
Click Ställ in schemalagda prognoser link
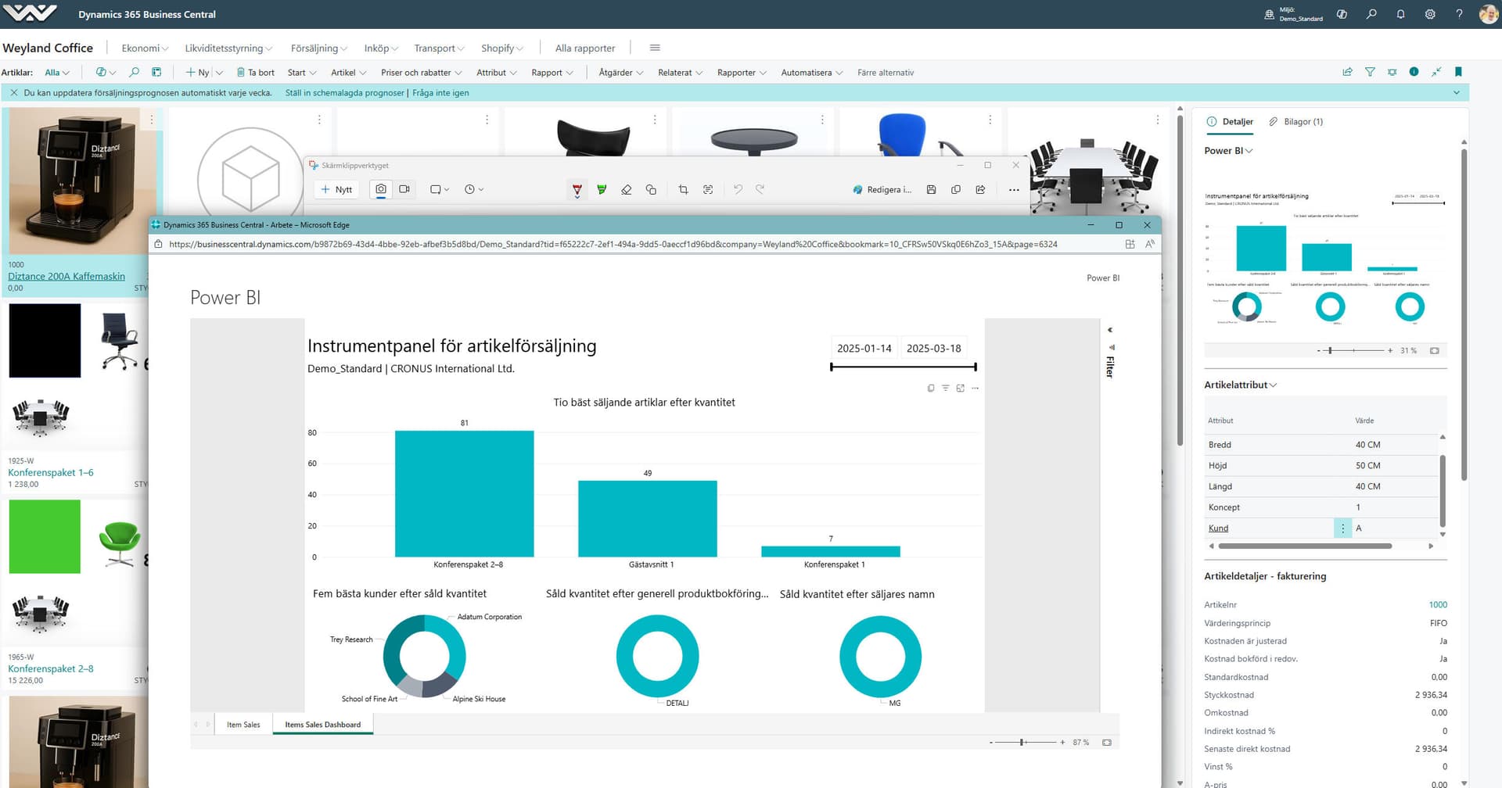(x=345, y=92)
